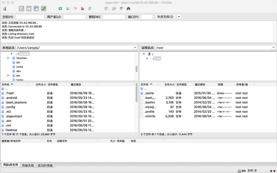Select the .vim folder in local list

click(x=8, y=125)
